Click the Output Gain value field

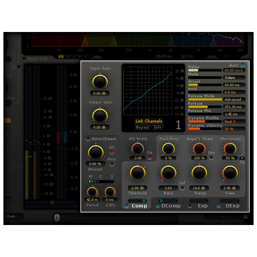100,127
